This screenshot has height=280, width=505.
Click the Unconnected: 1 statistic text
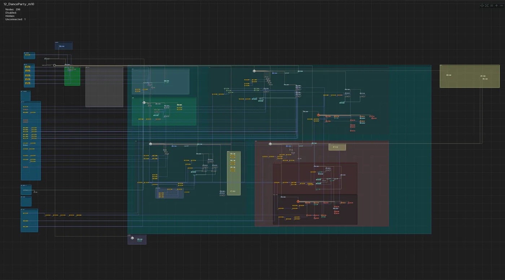tap(14, 19)
